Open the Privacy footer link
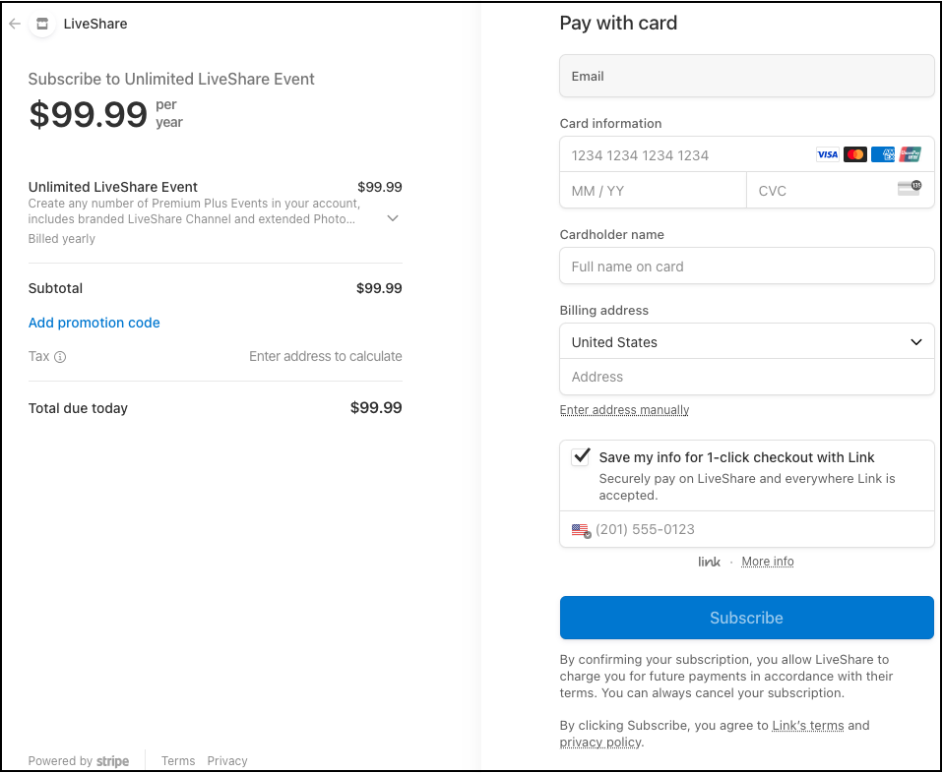Viewport: 943px width, 773px height. pos(227,761)
